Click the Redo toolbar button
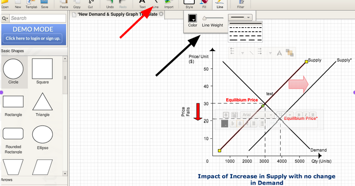 point(123,4)
